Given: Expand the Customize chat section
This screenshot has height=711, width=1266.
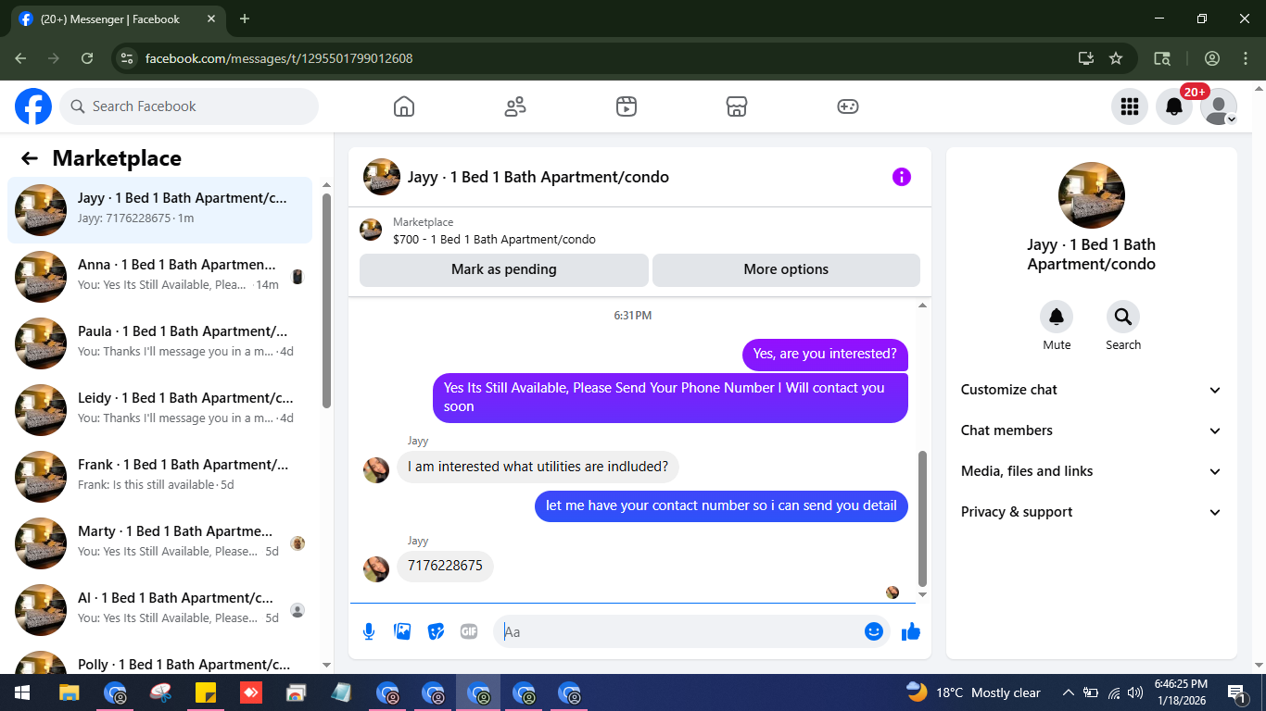Looking at the screenshot, I should pos(1092,390).
